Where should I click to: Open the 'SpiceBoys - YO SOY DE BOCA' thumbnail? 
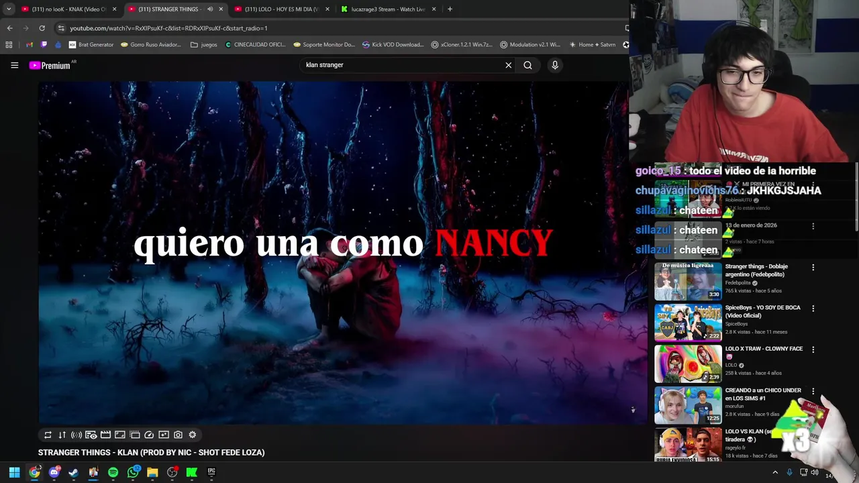688,323
